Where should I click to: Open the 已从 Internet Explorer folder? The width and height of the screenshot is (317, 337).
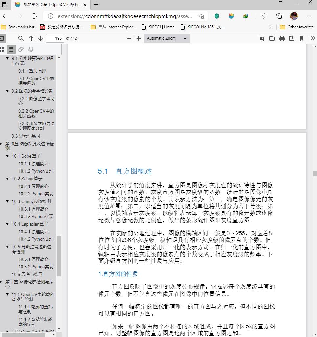(113, 27)
